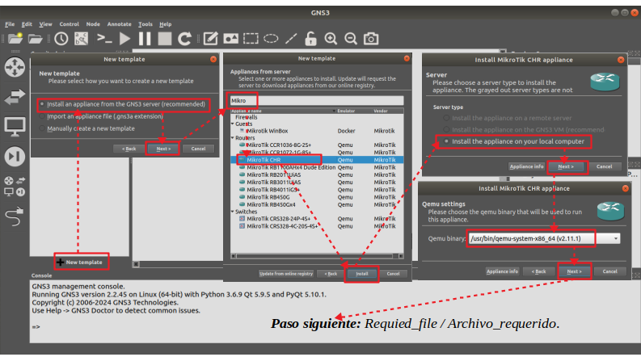Open the Help menu
The image size is (641, 357).
[165, 24]
